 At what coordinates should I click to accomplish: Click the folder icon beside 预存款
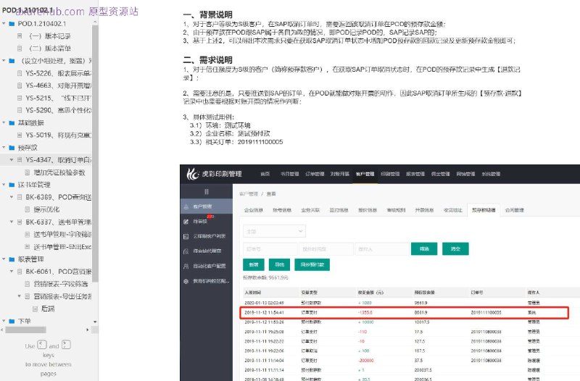coord(12,148)
